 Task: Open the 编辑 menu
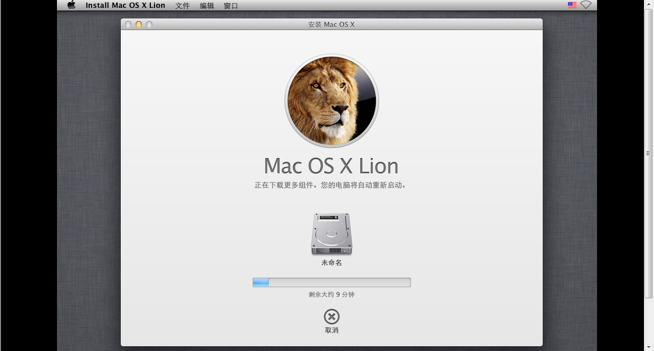pos(207,6)
